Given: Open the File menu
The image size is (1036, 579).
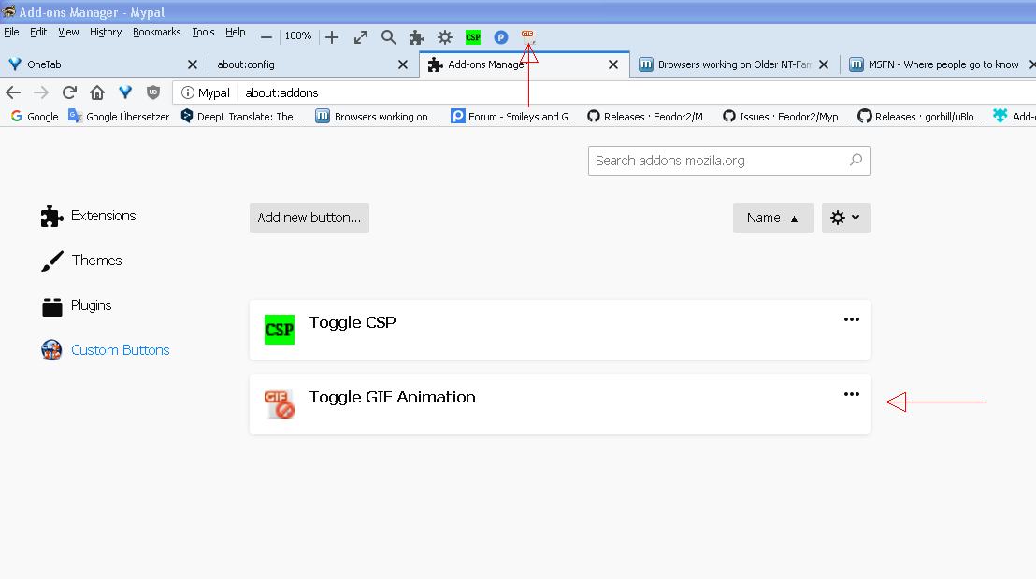Looking at the screenshot, I should pos(11,32).
